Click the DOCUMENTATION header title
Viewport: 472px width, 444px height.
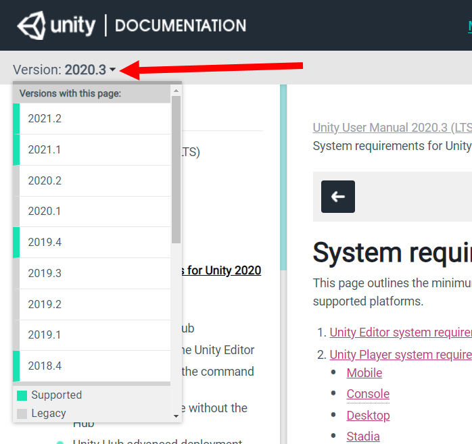(x=181, y=26)
